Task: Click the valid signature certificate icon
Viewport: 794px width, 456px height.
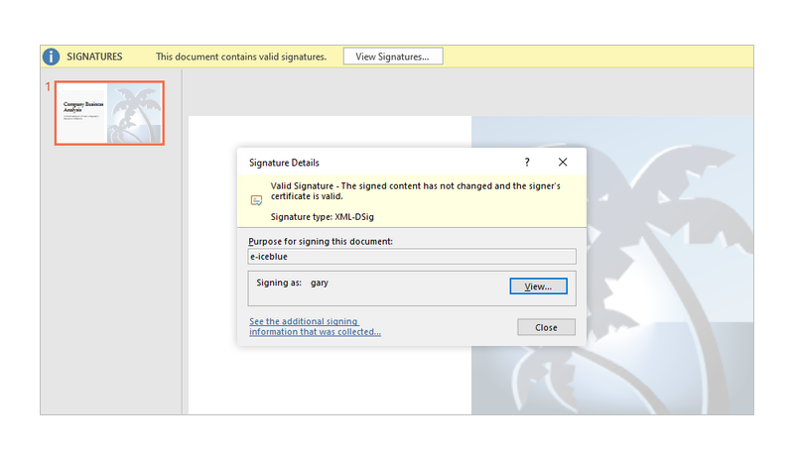Action: pos(256,199)
